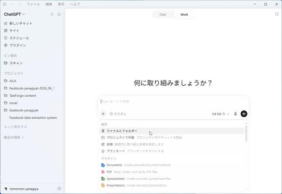Viewport: 282px width, 194px height.
Task: Click the Presentations plugin icon
Action: 103,185
